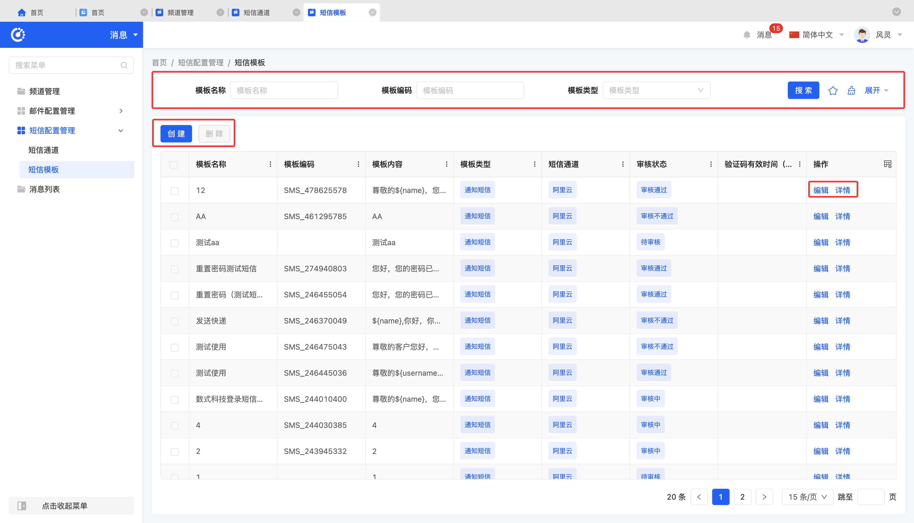The height and width of the screenshot is (523, 914).
Task: Go to page 2 of results
Action: 742,497
